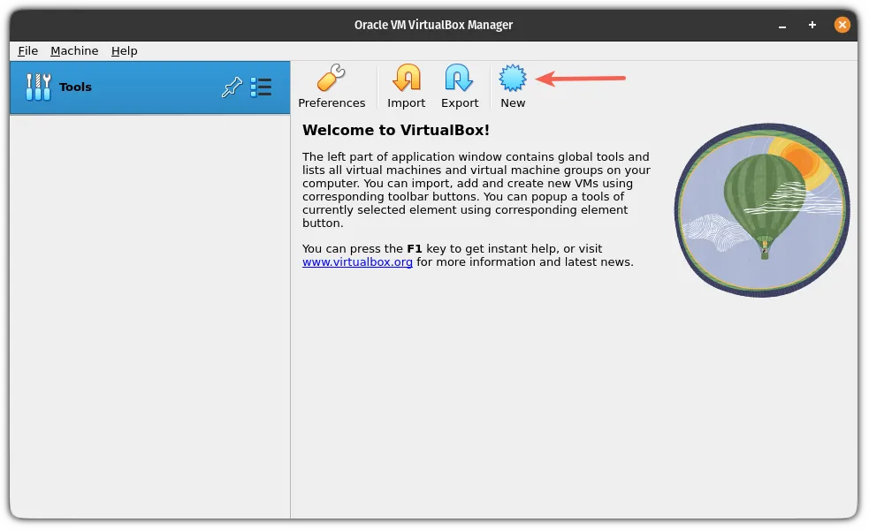Screen dimensions: 869x530
Task: Pin the Tools pane with the pushpin icon
Action: point(232,87)
